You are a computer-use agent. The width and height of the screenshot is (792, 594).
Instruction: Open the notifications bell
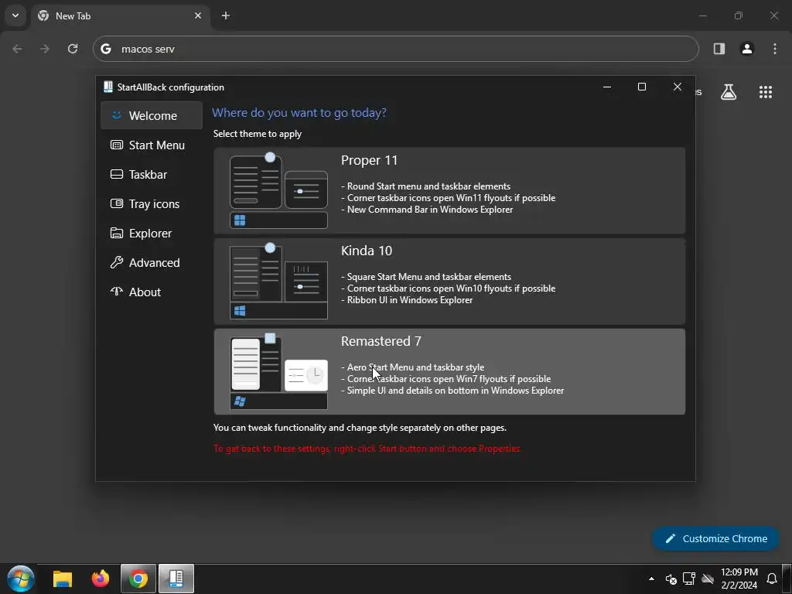point(772,579)
